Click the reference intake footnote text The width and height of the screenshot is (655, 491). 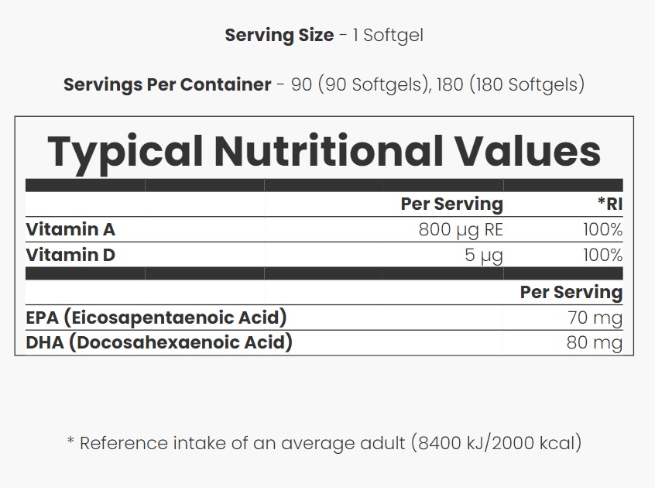(324, 443)
